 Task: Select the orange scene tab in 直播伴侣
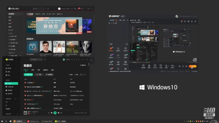click(x=116, y=20)
